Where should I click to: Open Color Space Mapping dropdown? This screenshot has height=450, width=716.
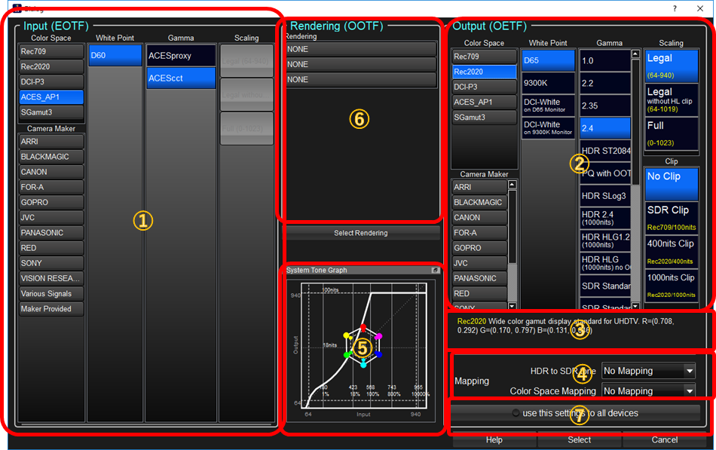(648, 391)
